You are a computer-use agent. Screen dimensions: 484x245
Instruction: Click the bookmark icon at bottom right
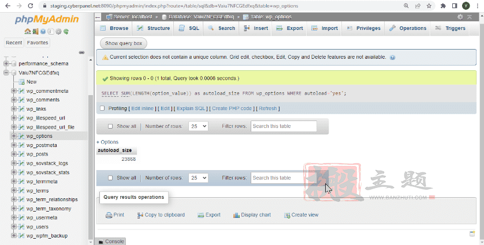click(x=472, y=233)
